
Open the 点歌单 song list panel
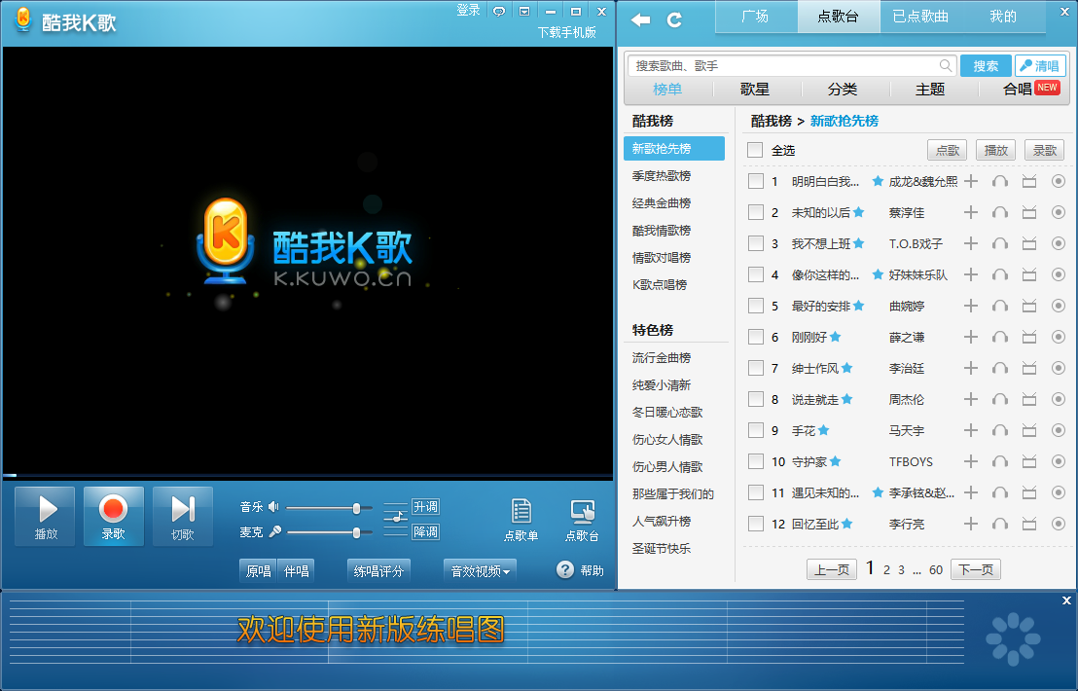pos(521,518)
